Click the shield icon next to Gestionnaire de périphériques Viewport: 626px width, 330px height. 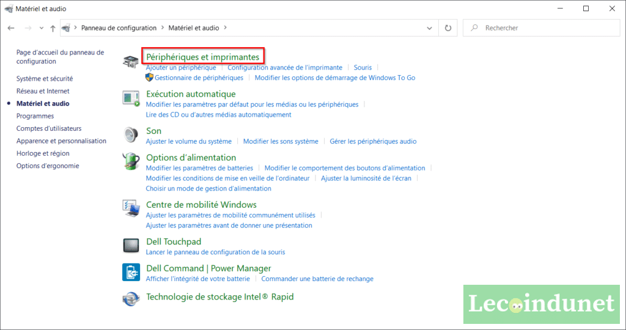tap(149, 78)
